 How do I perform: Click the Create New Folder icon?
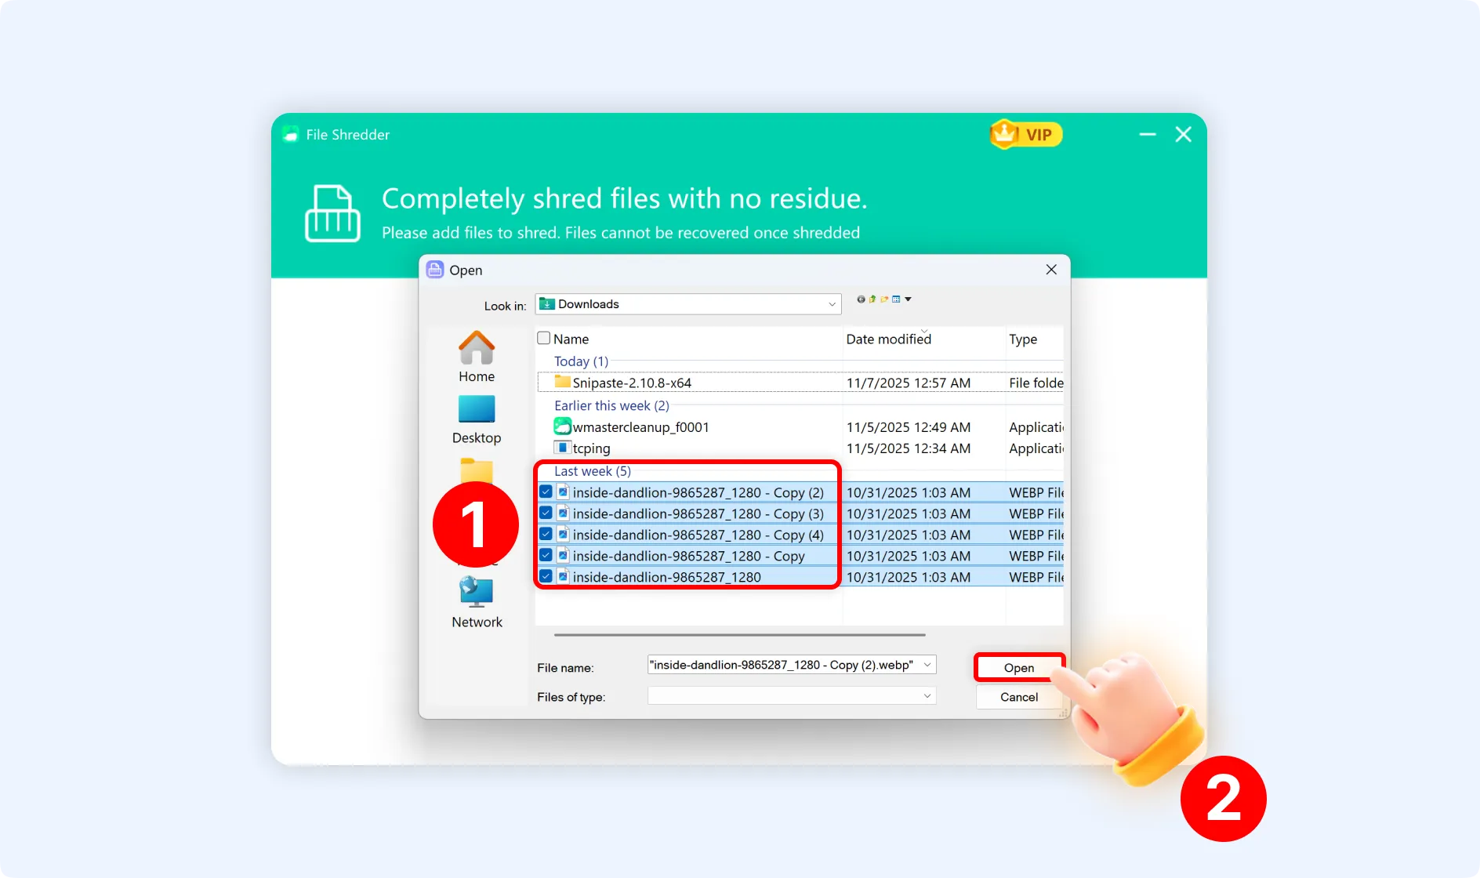click(x=884, y=299)
